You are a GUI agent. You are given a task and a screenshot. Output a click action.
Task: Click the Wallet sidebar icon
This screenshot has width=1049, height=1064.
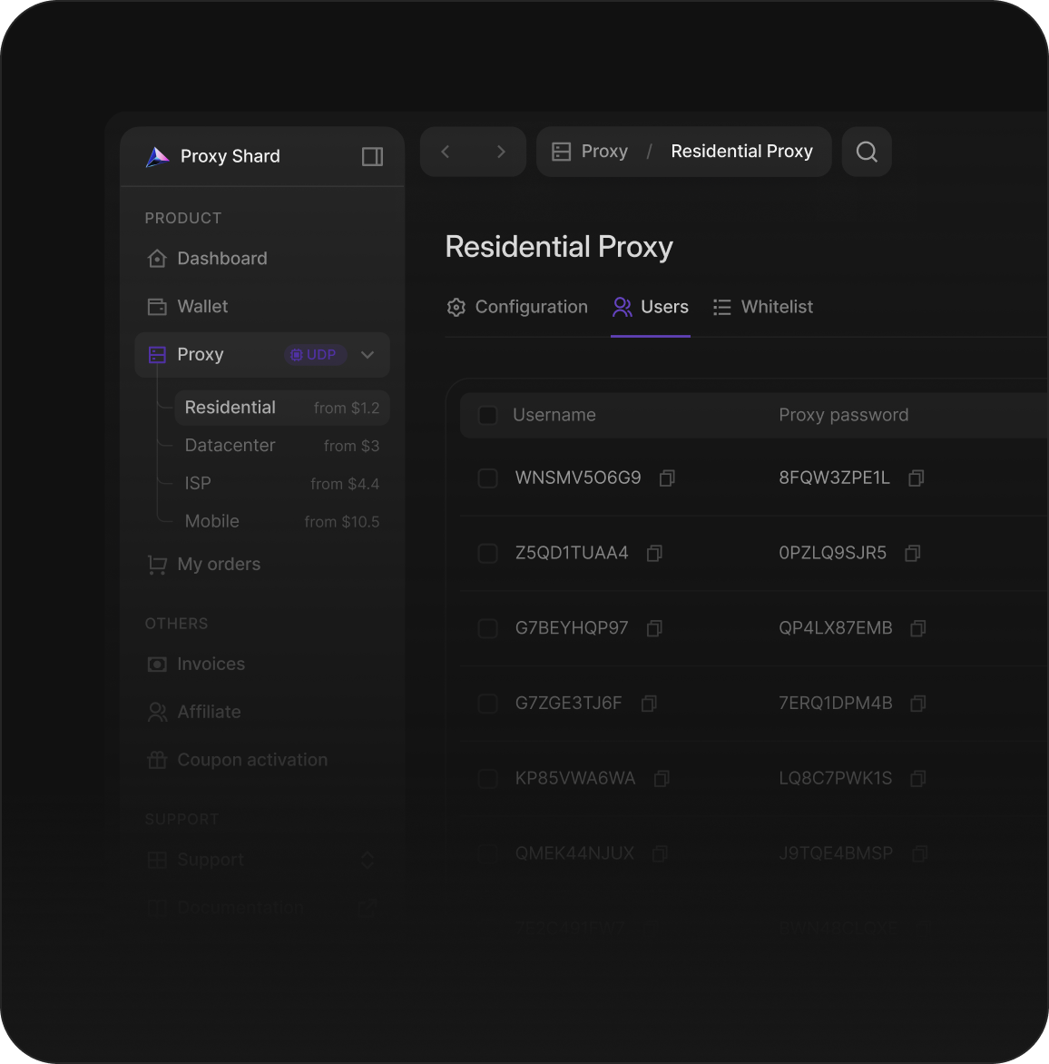156,306
